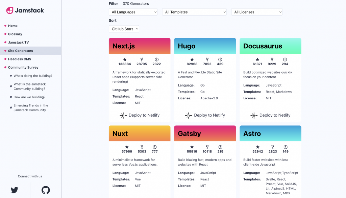
Task: Open the All Templates filter dropdown
Action: [x=194, y=12]
